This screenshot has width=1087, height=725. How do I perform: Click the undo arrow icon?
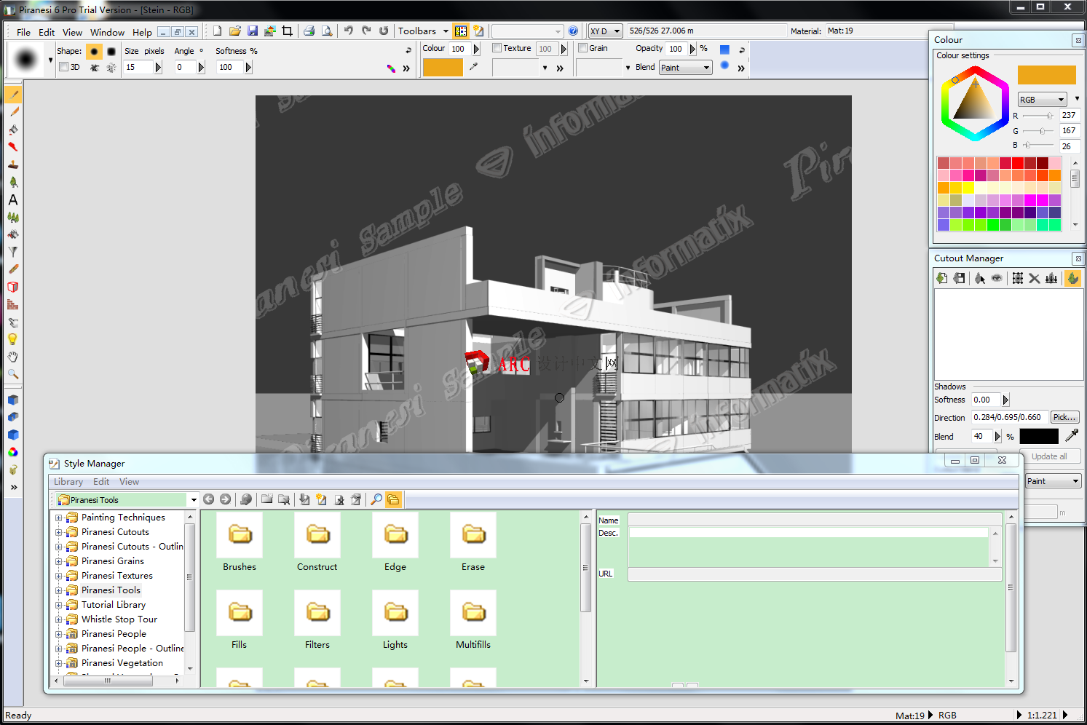click(349, 31)
